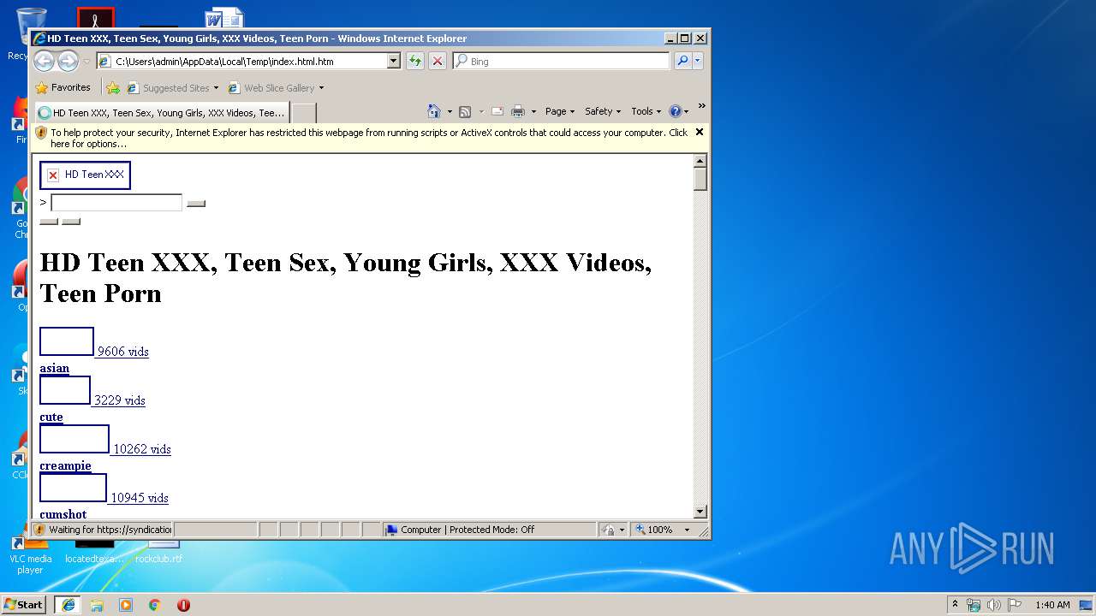This screenshot has height=616, width=1096.
Task: Click the 100% zoom level button
Action: [x=654, y=530]
